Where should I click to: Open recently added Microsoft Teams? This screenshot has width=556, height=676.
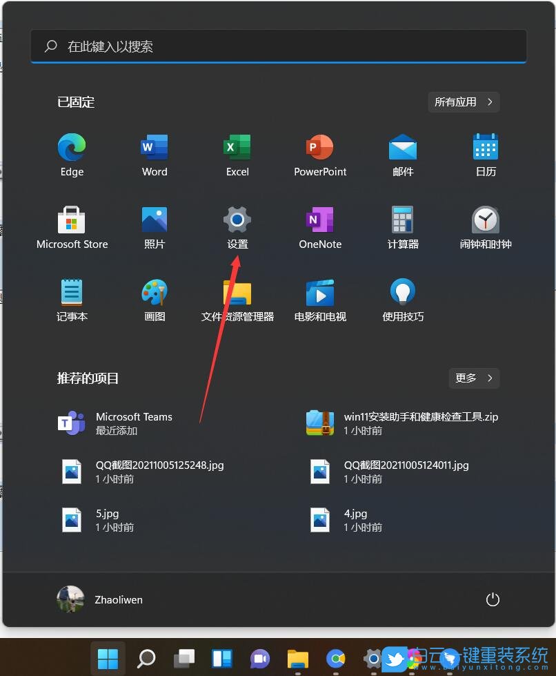134,423
